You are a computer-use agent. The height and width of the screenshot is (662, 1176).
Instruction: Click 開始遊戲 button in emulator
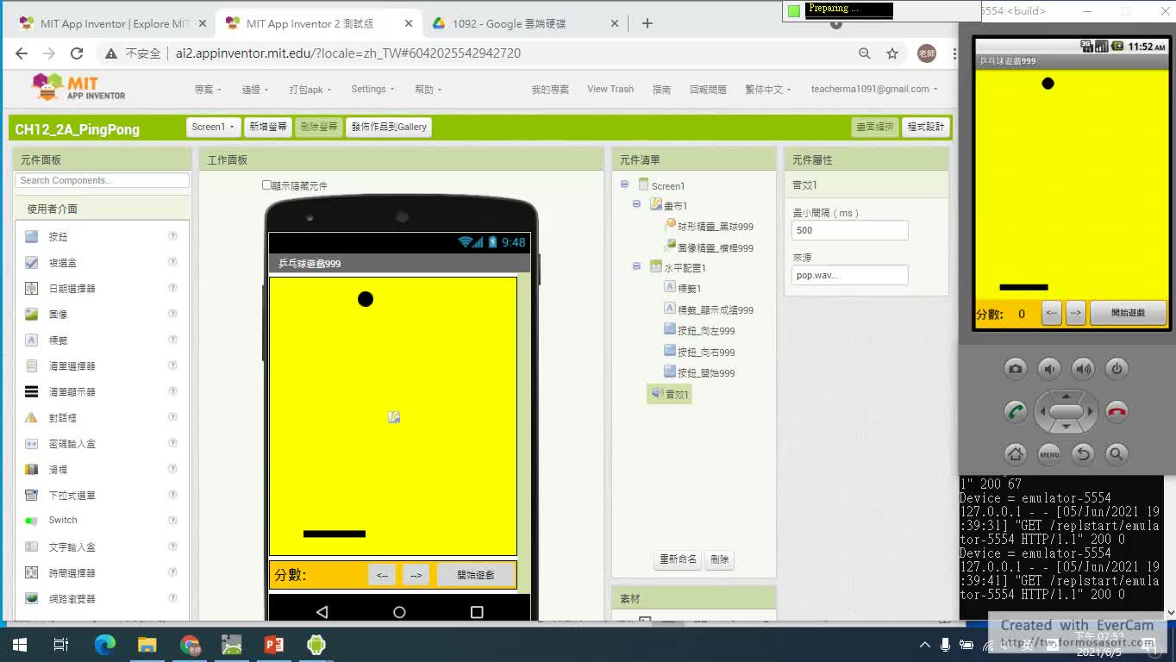[1128, 313]
